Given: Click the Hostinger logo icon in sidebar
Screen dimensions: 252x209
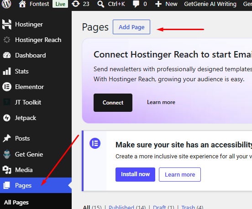Looking at the screenshot, I should pos(7,24).
